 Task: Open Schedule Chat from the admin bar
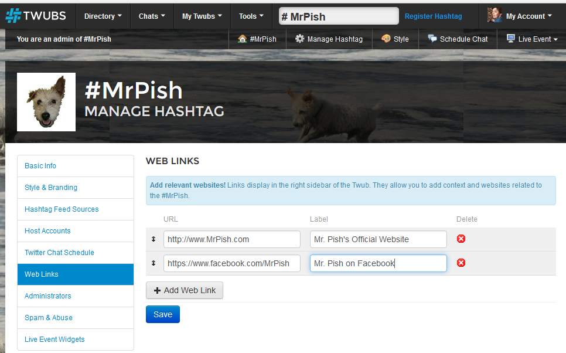[x=458, y=39]
